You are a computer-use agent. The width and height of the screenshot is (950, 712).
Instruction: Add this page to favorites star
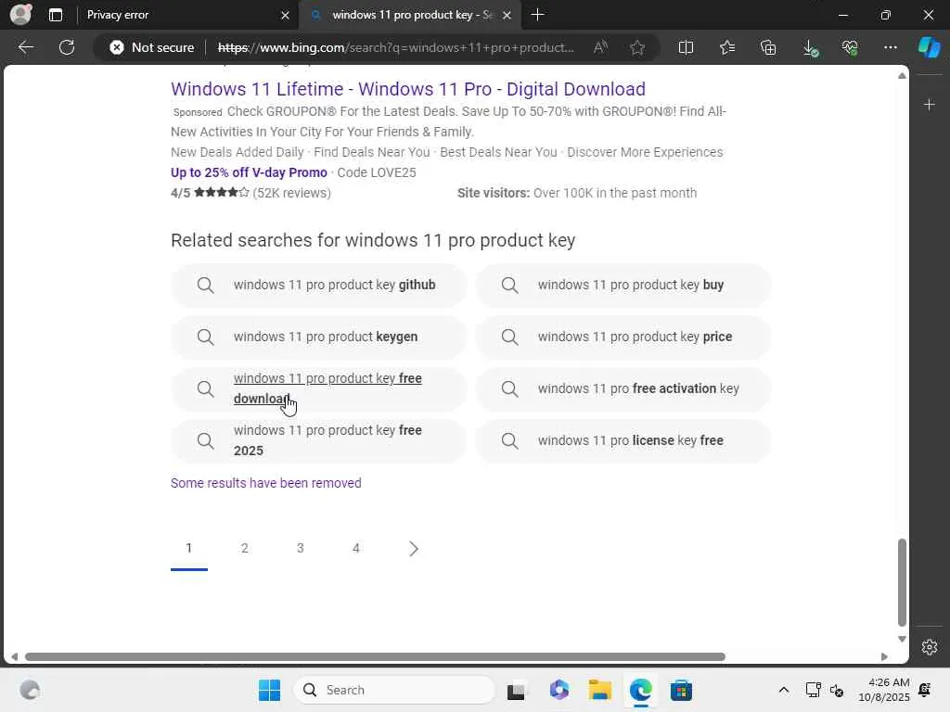pos(636,47)
